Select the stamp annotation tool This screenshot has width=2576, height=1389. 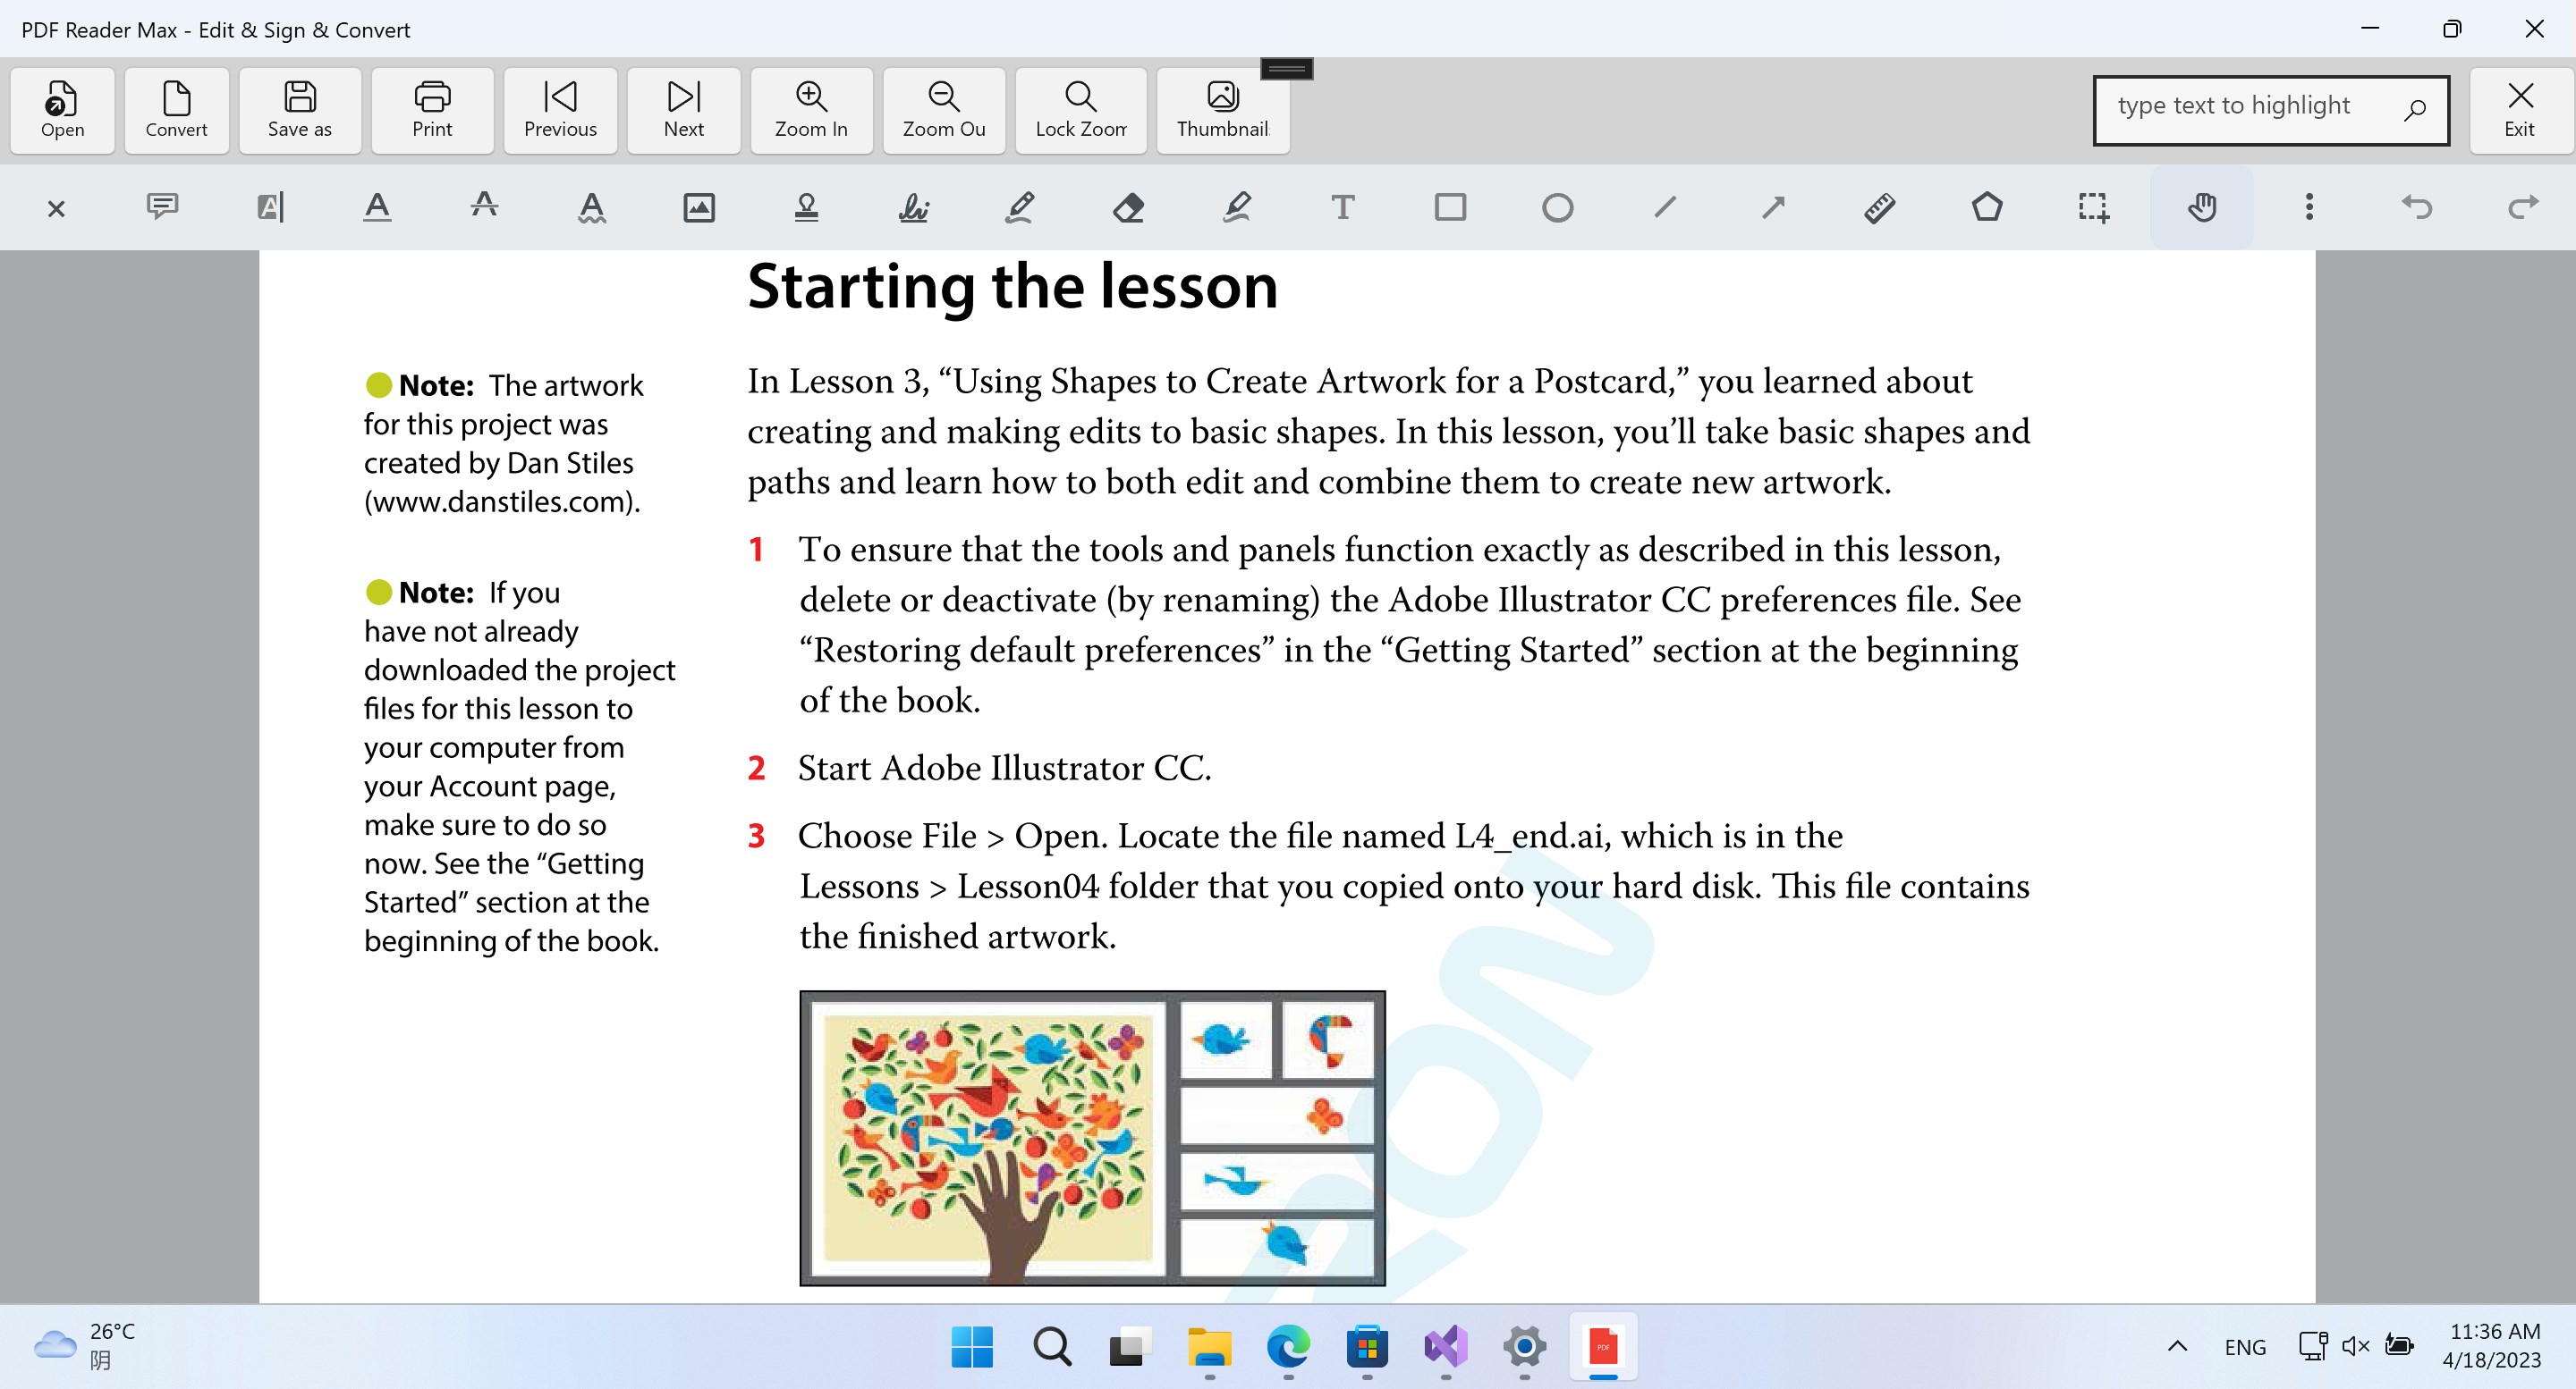tap(806, 208)
